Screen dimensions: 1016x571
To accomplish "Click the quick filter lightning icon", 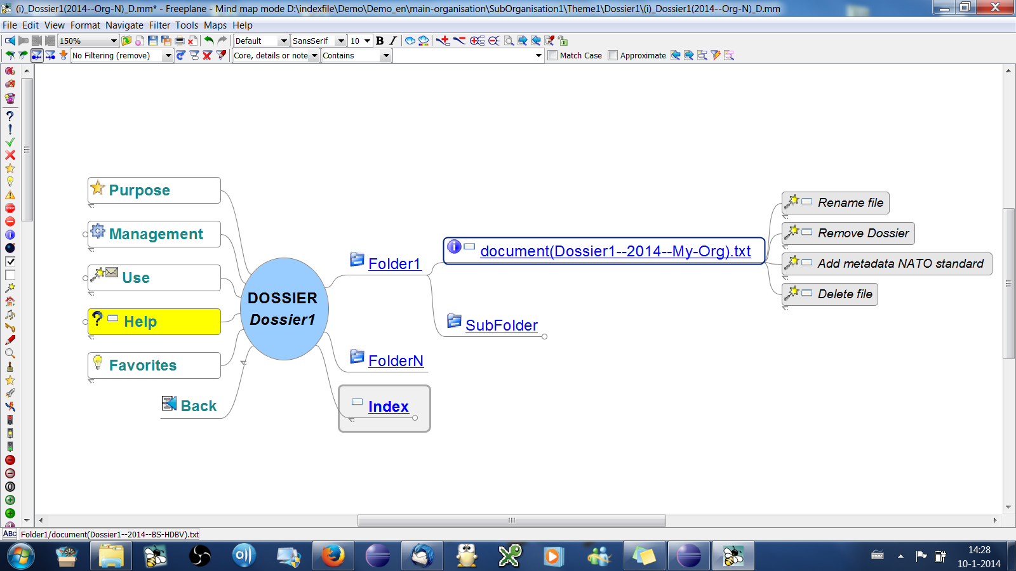I will [x=716, y=55].
